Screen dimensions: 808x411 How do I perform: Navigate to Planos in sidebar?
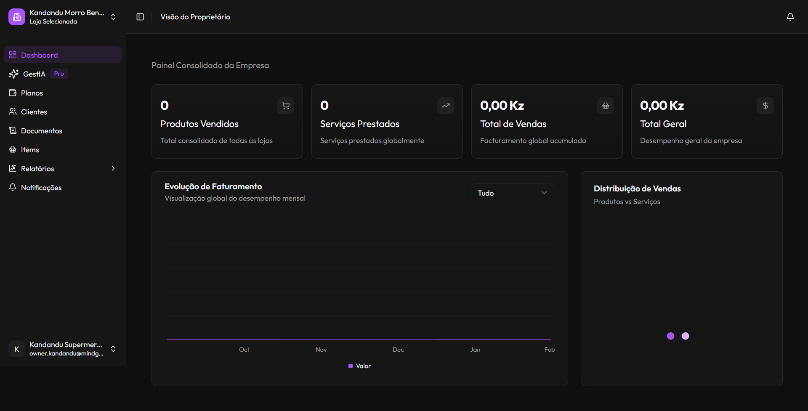(x=32, y=93)
